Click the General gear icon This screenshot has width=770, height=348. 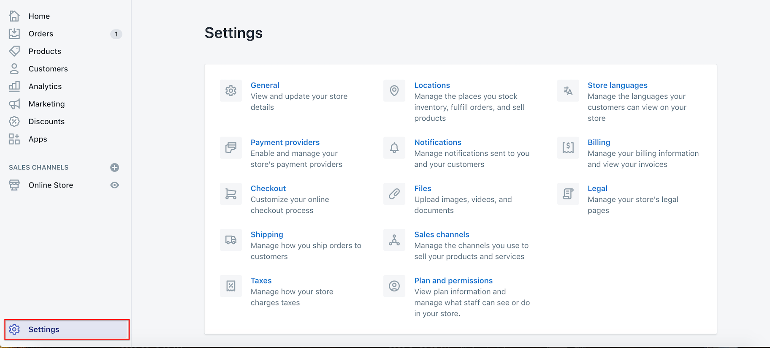[230, 91]
